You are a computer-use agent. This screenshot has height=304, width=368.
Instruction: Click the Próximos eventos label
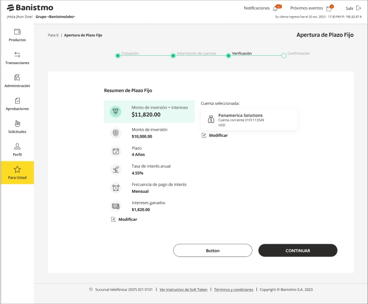click(x=306, y=8)
